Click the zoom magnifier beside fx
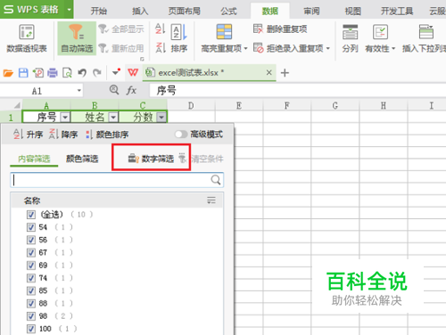Image resolution: width=446 pixels, height=335 pixels. 114,89
